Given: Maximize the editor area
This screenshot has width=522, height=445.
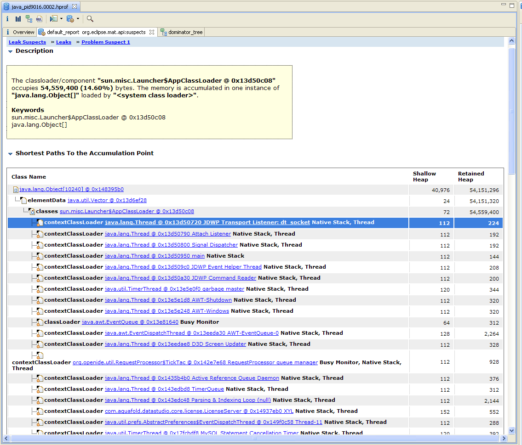Looking at the screenshot, I should pyautogui.click(x=512, y=5).
